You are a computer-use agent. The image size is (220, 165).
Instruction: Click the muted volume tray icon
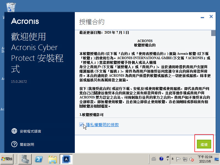point(192,159)
